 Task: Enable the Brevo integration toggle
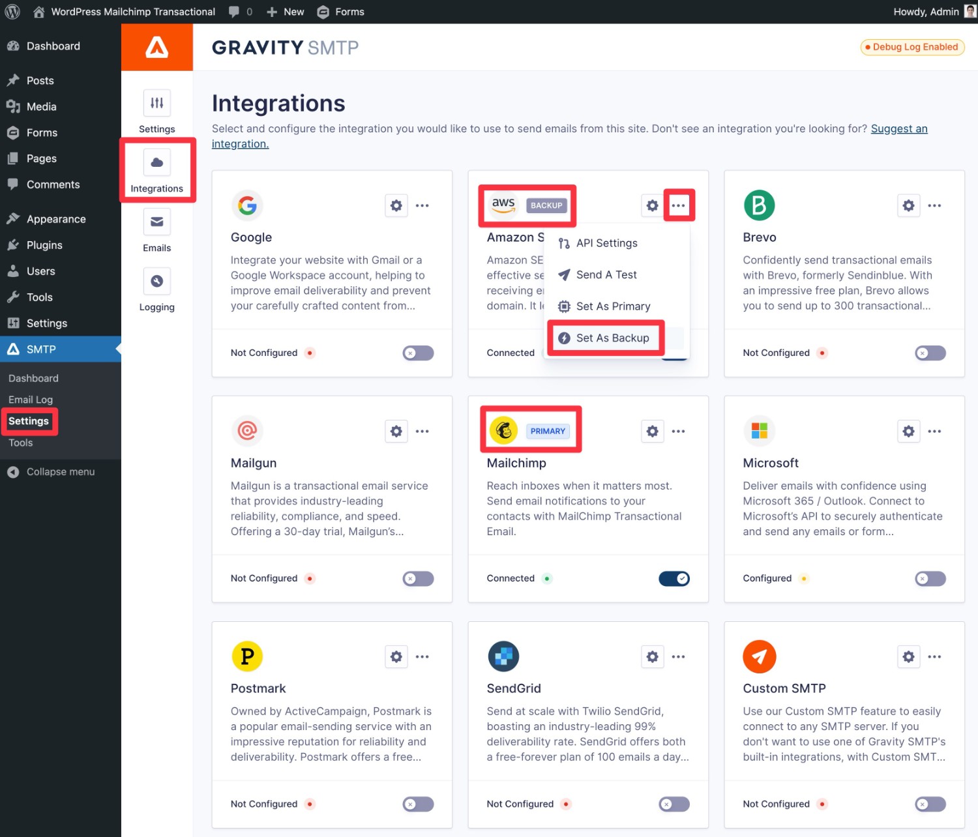tap(930, 353)
